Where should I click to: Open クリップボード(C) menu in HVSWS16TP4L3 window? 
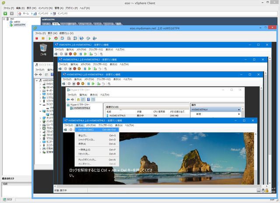(x=100, y=64)
